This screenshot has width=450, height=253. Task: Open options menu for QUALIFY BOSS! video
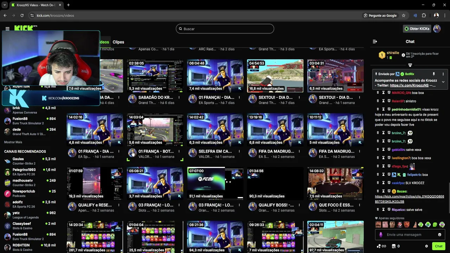pos(299,205)
